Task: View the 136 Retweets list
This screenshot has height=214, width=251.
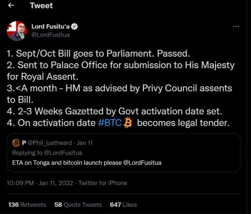Action: tap(27, 205)
